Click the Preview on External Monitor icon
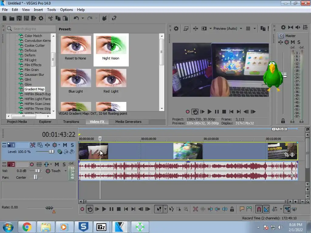The height and width of the screenshot is (233, 311). click(x=186, y=29)
